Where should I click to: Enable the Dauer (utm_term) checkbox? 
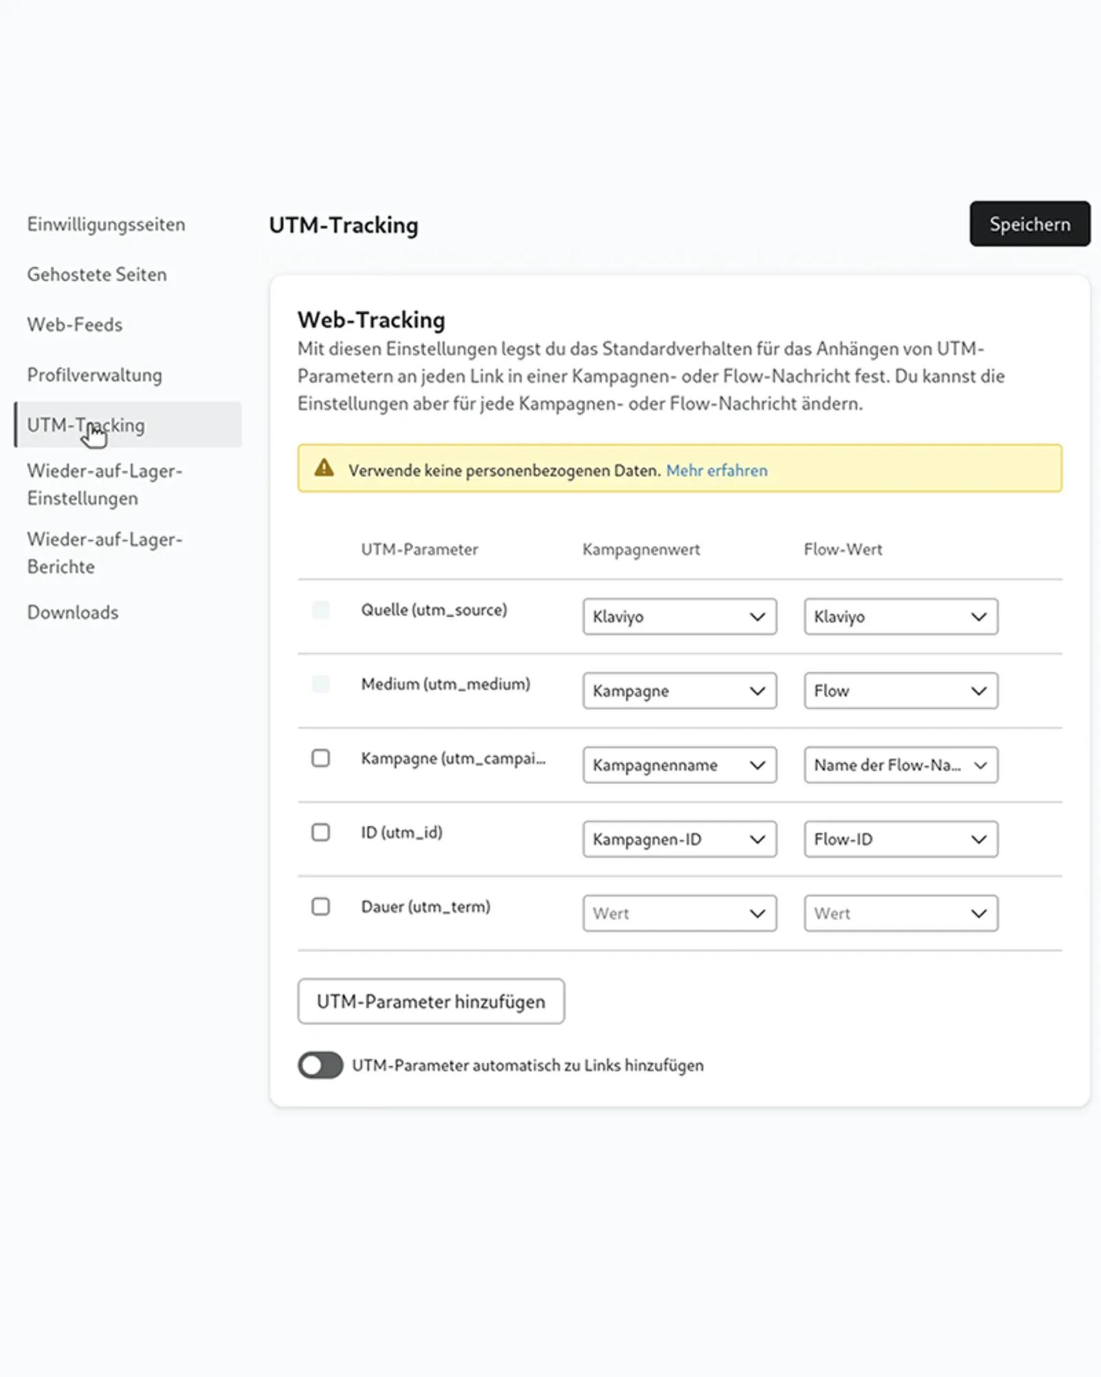[x=321, y=907]
